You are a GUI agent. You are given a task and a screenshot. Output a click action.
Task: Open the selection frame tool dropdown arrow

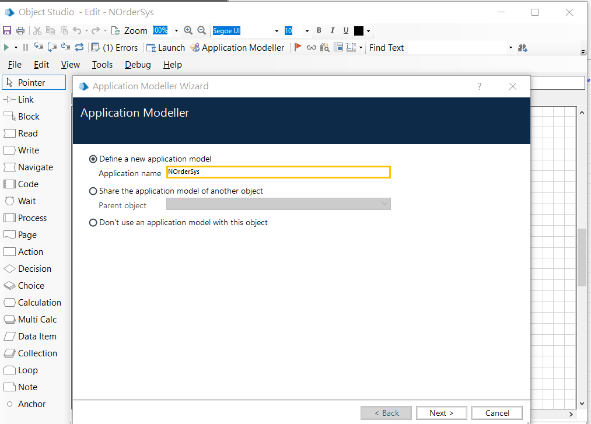[361, 47]
